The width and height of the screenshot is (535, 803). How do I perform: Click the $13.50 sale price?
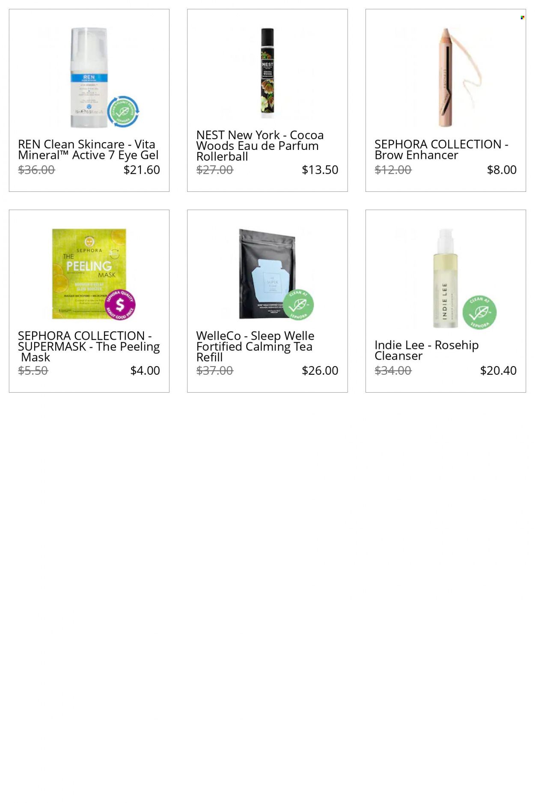click(320, 170)
